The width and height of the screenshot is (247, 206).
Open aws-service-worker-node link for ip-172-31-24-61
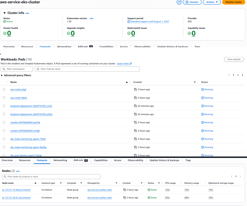tap(99, 198)
